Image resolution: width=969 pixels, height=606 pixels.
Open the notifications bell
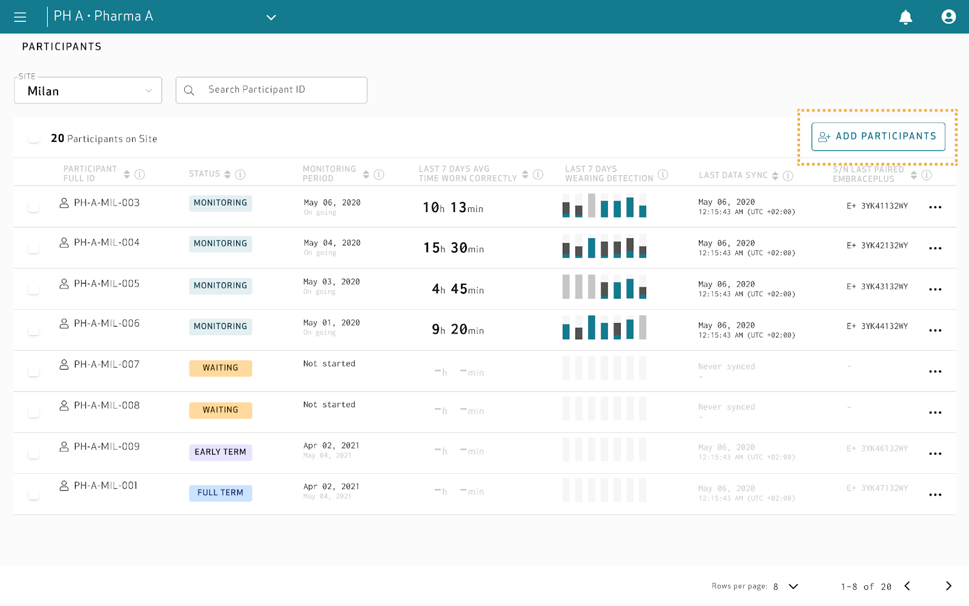[905, 17]
